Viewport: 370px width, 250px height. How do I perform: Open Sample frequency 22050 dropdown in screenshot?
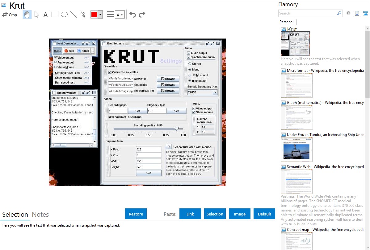pyautogui.click(x=215, y=92)
